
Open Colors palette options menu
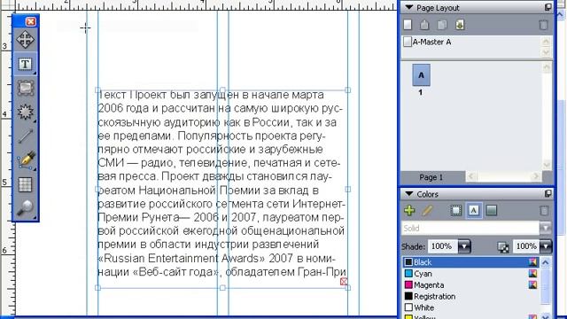pyautogui.click(x=548, y=194)
